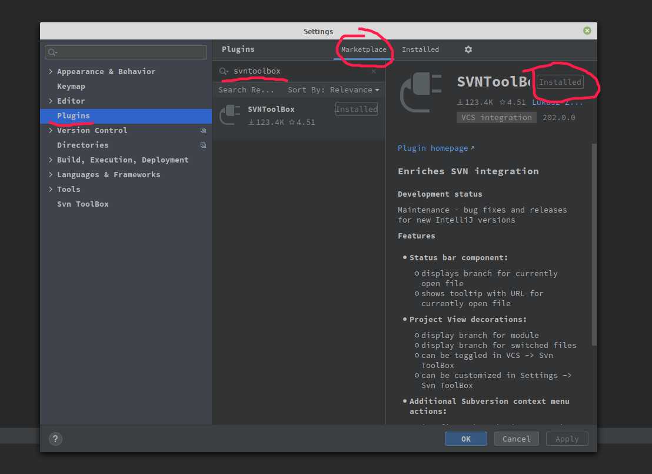652x474 pixels.
Task: Click the help question mark icon
Action: (55, 439)
